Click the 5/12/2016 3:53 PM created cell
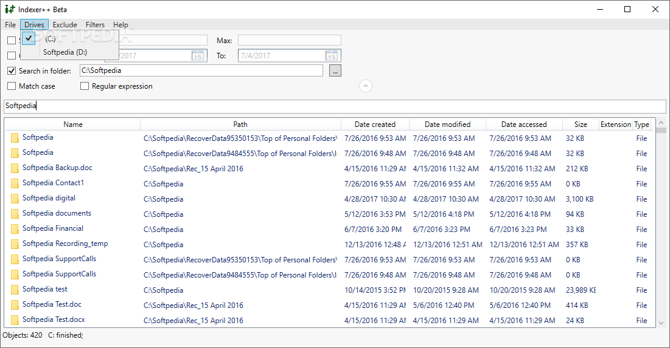The width and height of the screenshot is (670, 348). (375, 214)
